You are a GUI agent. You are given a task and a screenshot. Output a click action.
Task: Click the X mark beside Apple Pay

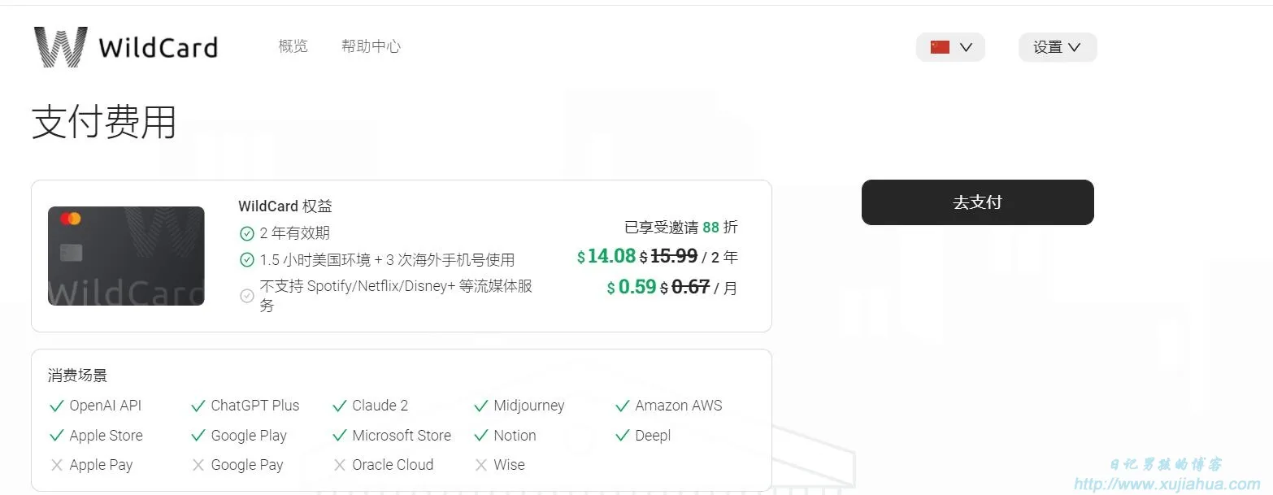click(x=56, y=465)
